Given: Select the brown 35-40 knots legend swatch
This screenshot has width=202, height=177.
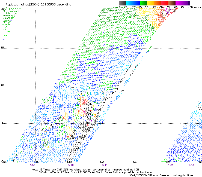Looking at the screenshot, I should (x=172, y=3).
